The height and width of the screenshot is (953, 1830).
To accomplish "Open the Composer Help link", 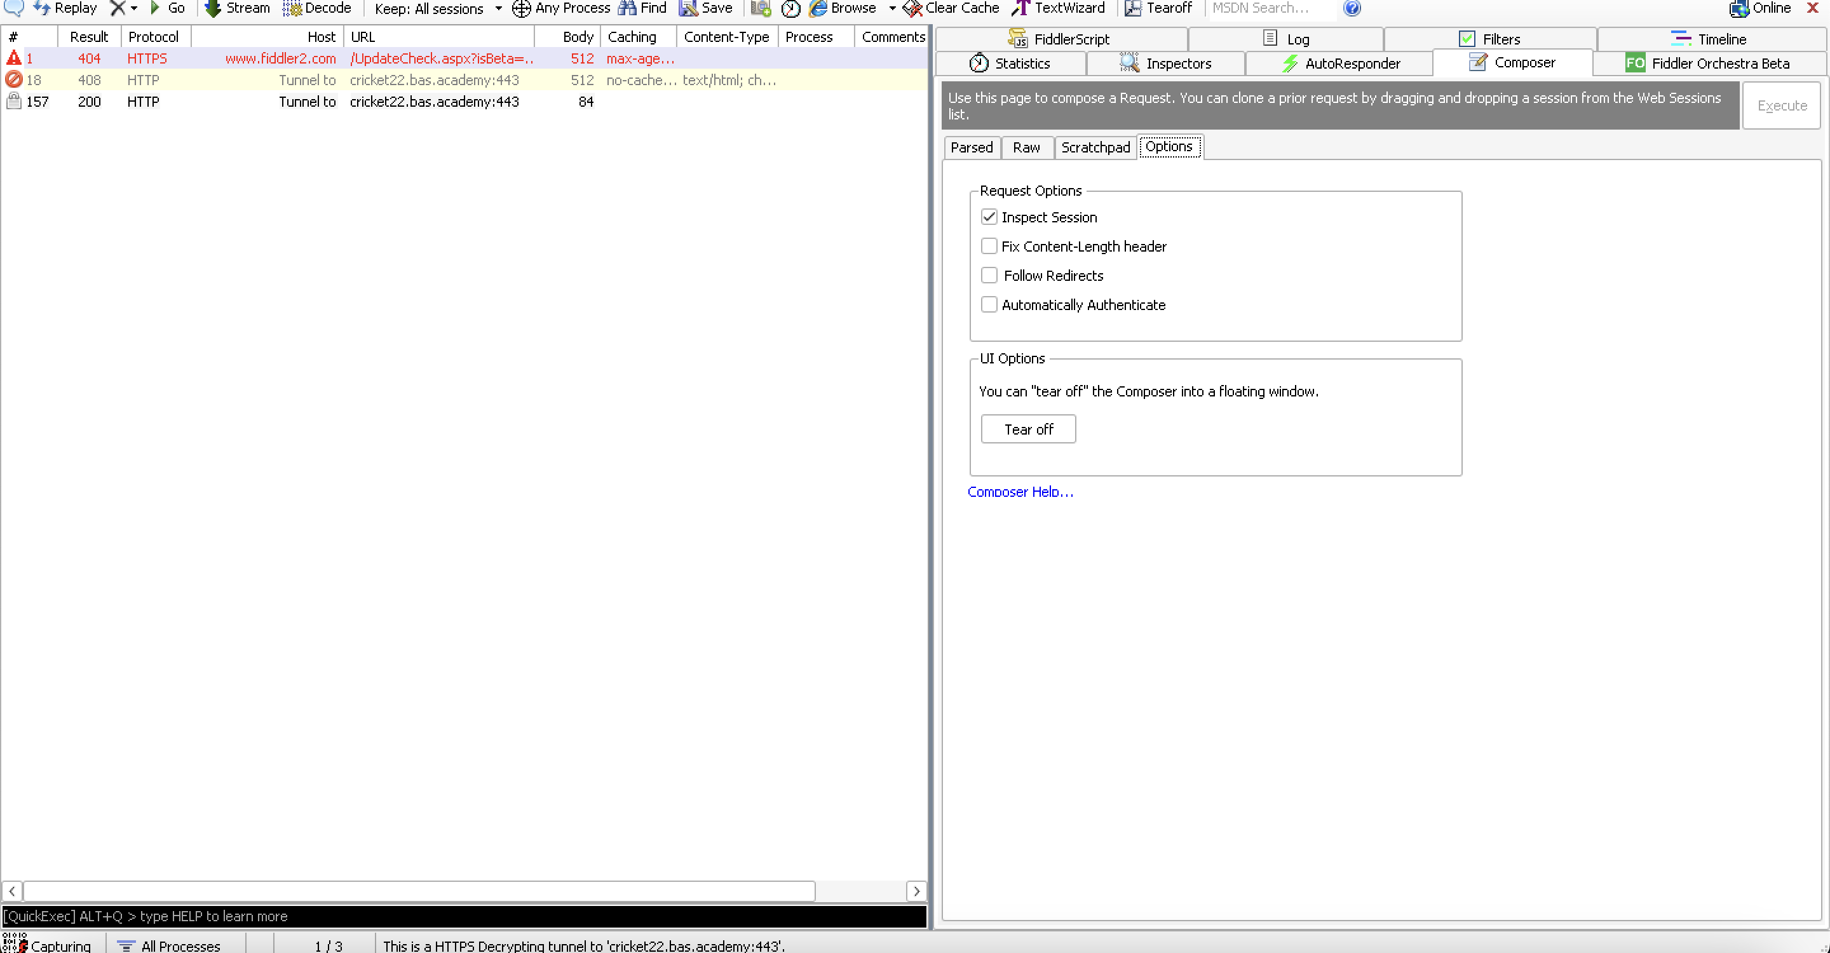I will (1020, 491).
